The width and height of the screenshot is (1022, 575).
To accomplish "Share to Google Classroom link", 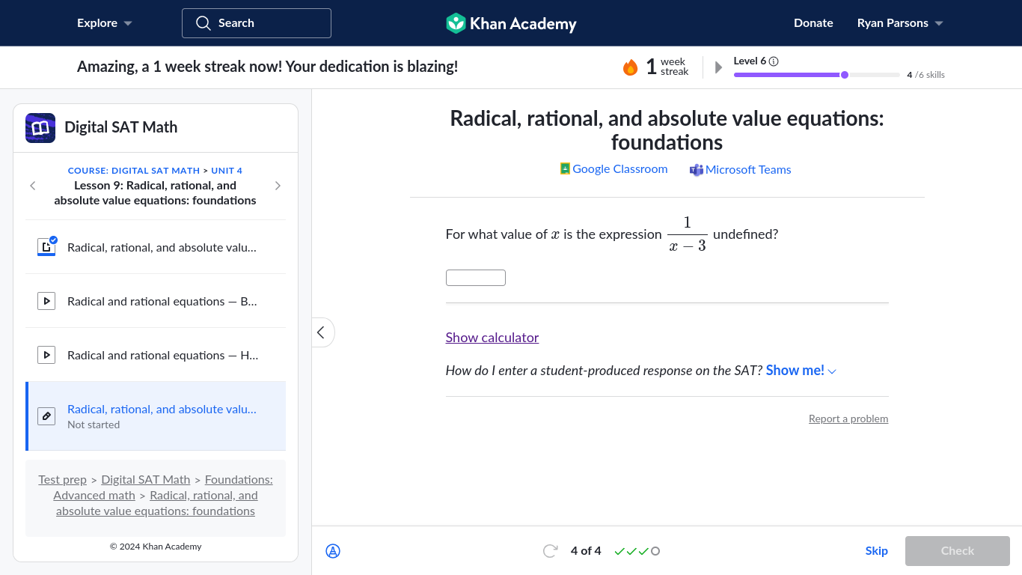I will tap(614, 169).
